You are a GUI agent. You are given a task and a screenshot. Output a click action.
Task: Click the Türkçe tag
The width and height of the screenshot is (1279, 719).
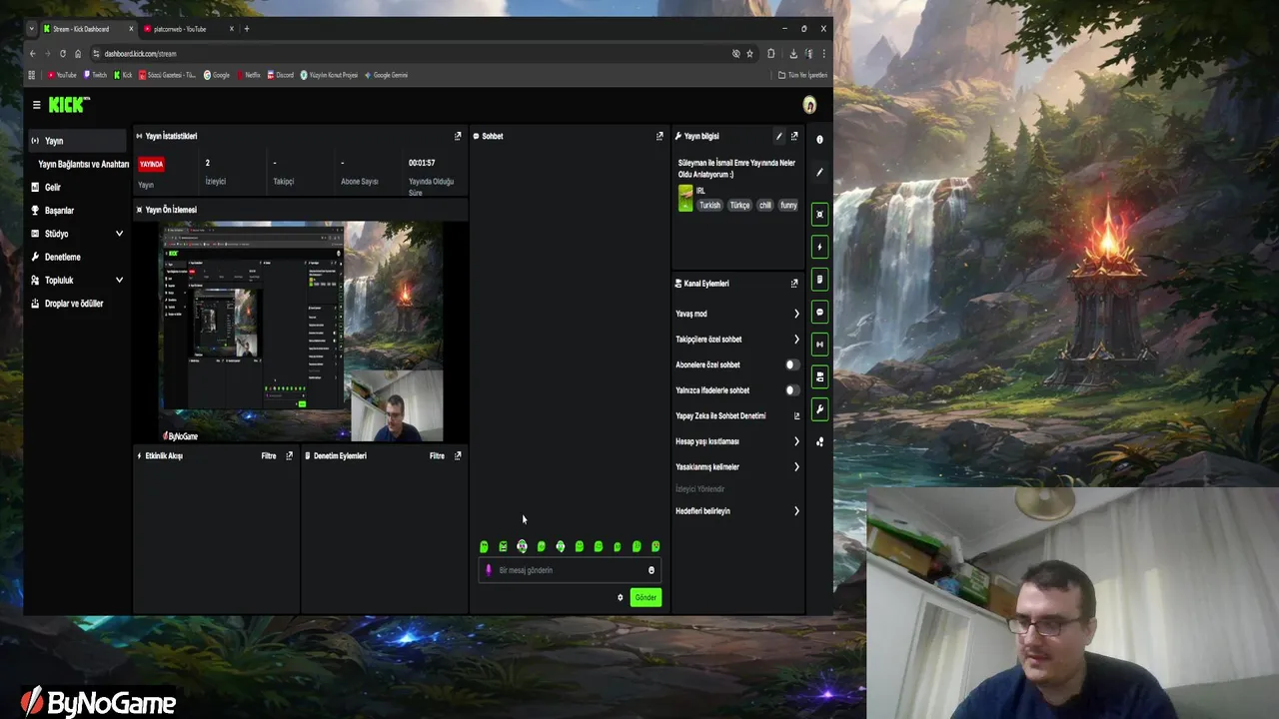point(739,206)
